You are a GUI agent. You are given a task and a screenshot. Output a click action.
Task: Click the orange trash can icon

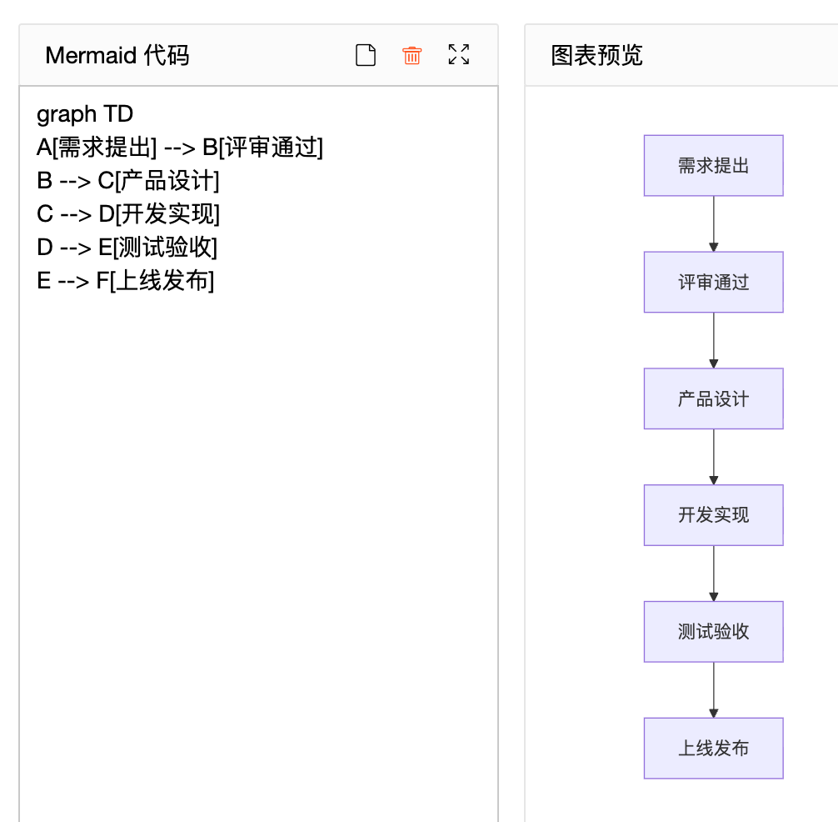412,56
